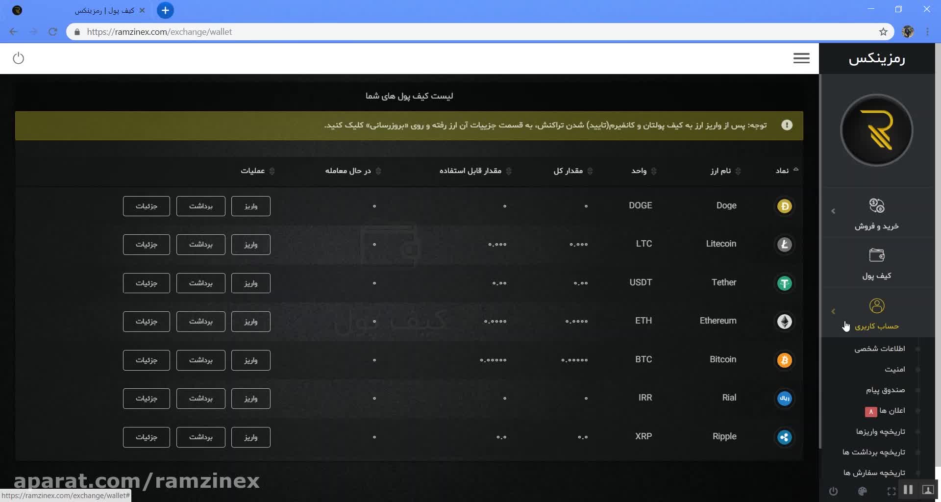Click the power logout icon at top left
941x502 pixels.
(x=19, y=58)
